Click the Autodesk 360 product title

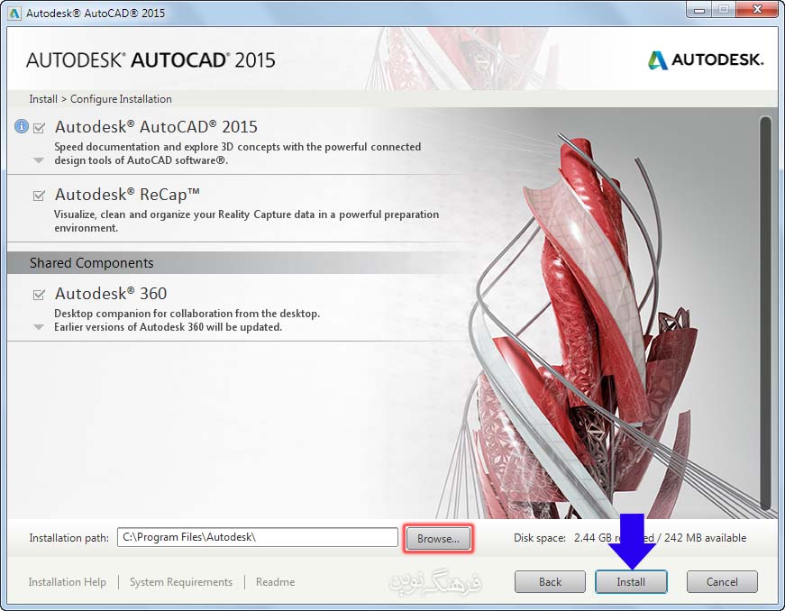111,293
